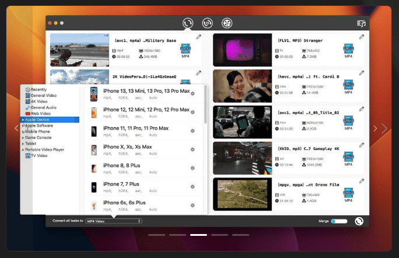
Task: Edit the ft. Cardi B video pencil icon
Action: (x=361, y=73)
